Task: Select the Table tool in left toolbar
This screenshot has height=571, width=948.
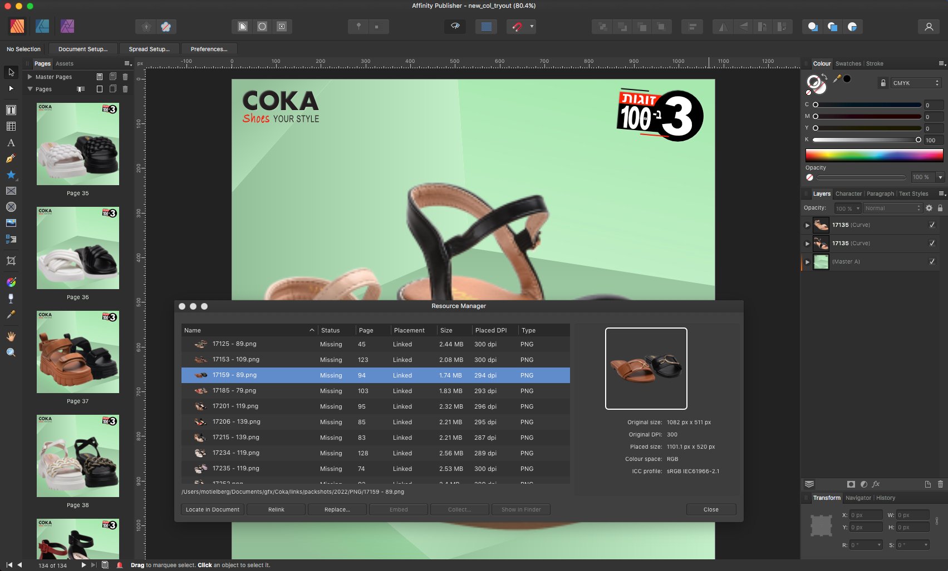Action: point(11,126)
